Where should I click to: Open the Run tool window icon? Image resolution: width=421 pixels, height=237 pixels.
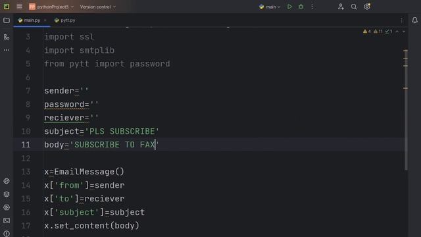tap(7, 207)
